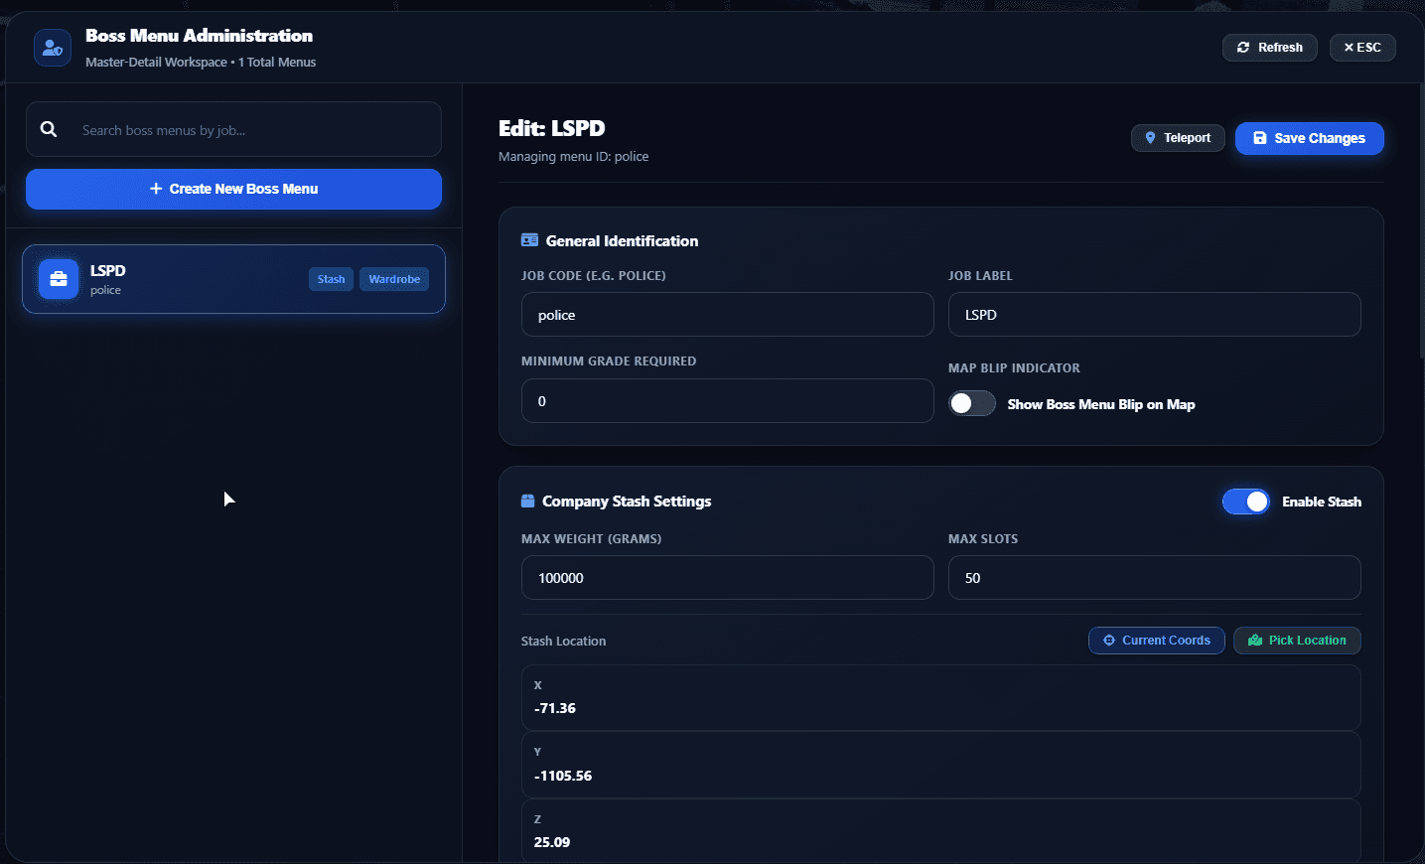This screenshot has width=1425, height=864.
Task: Click the Stash tag on LSPD card
Action: [332, 279]
